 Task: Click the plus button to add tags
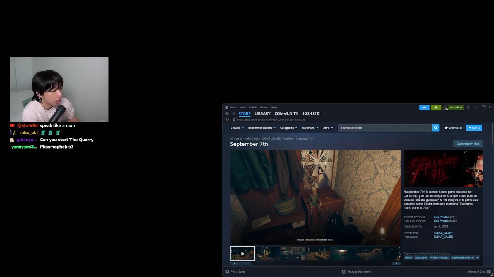point(477,257)
